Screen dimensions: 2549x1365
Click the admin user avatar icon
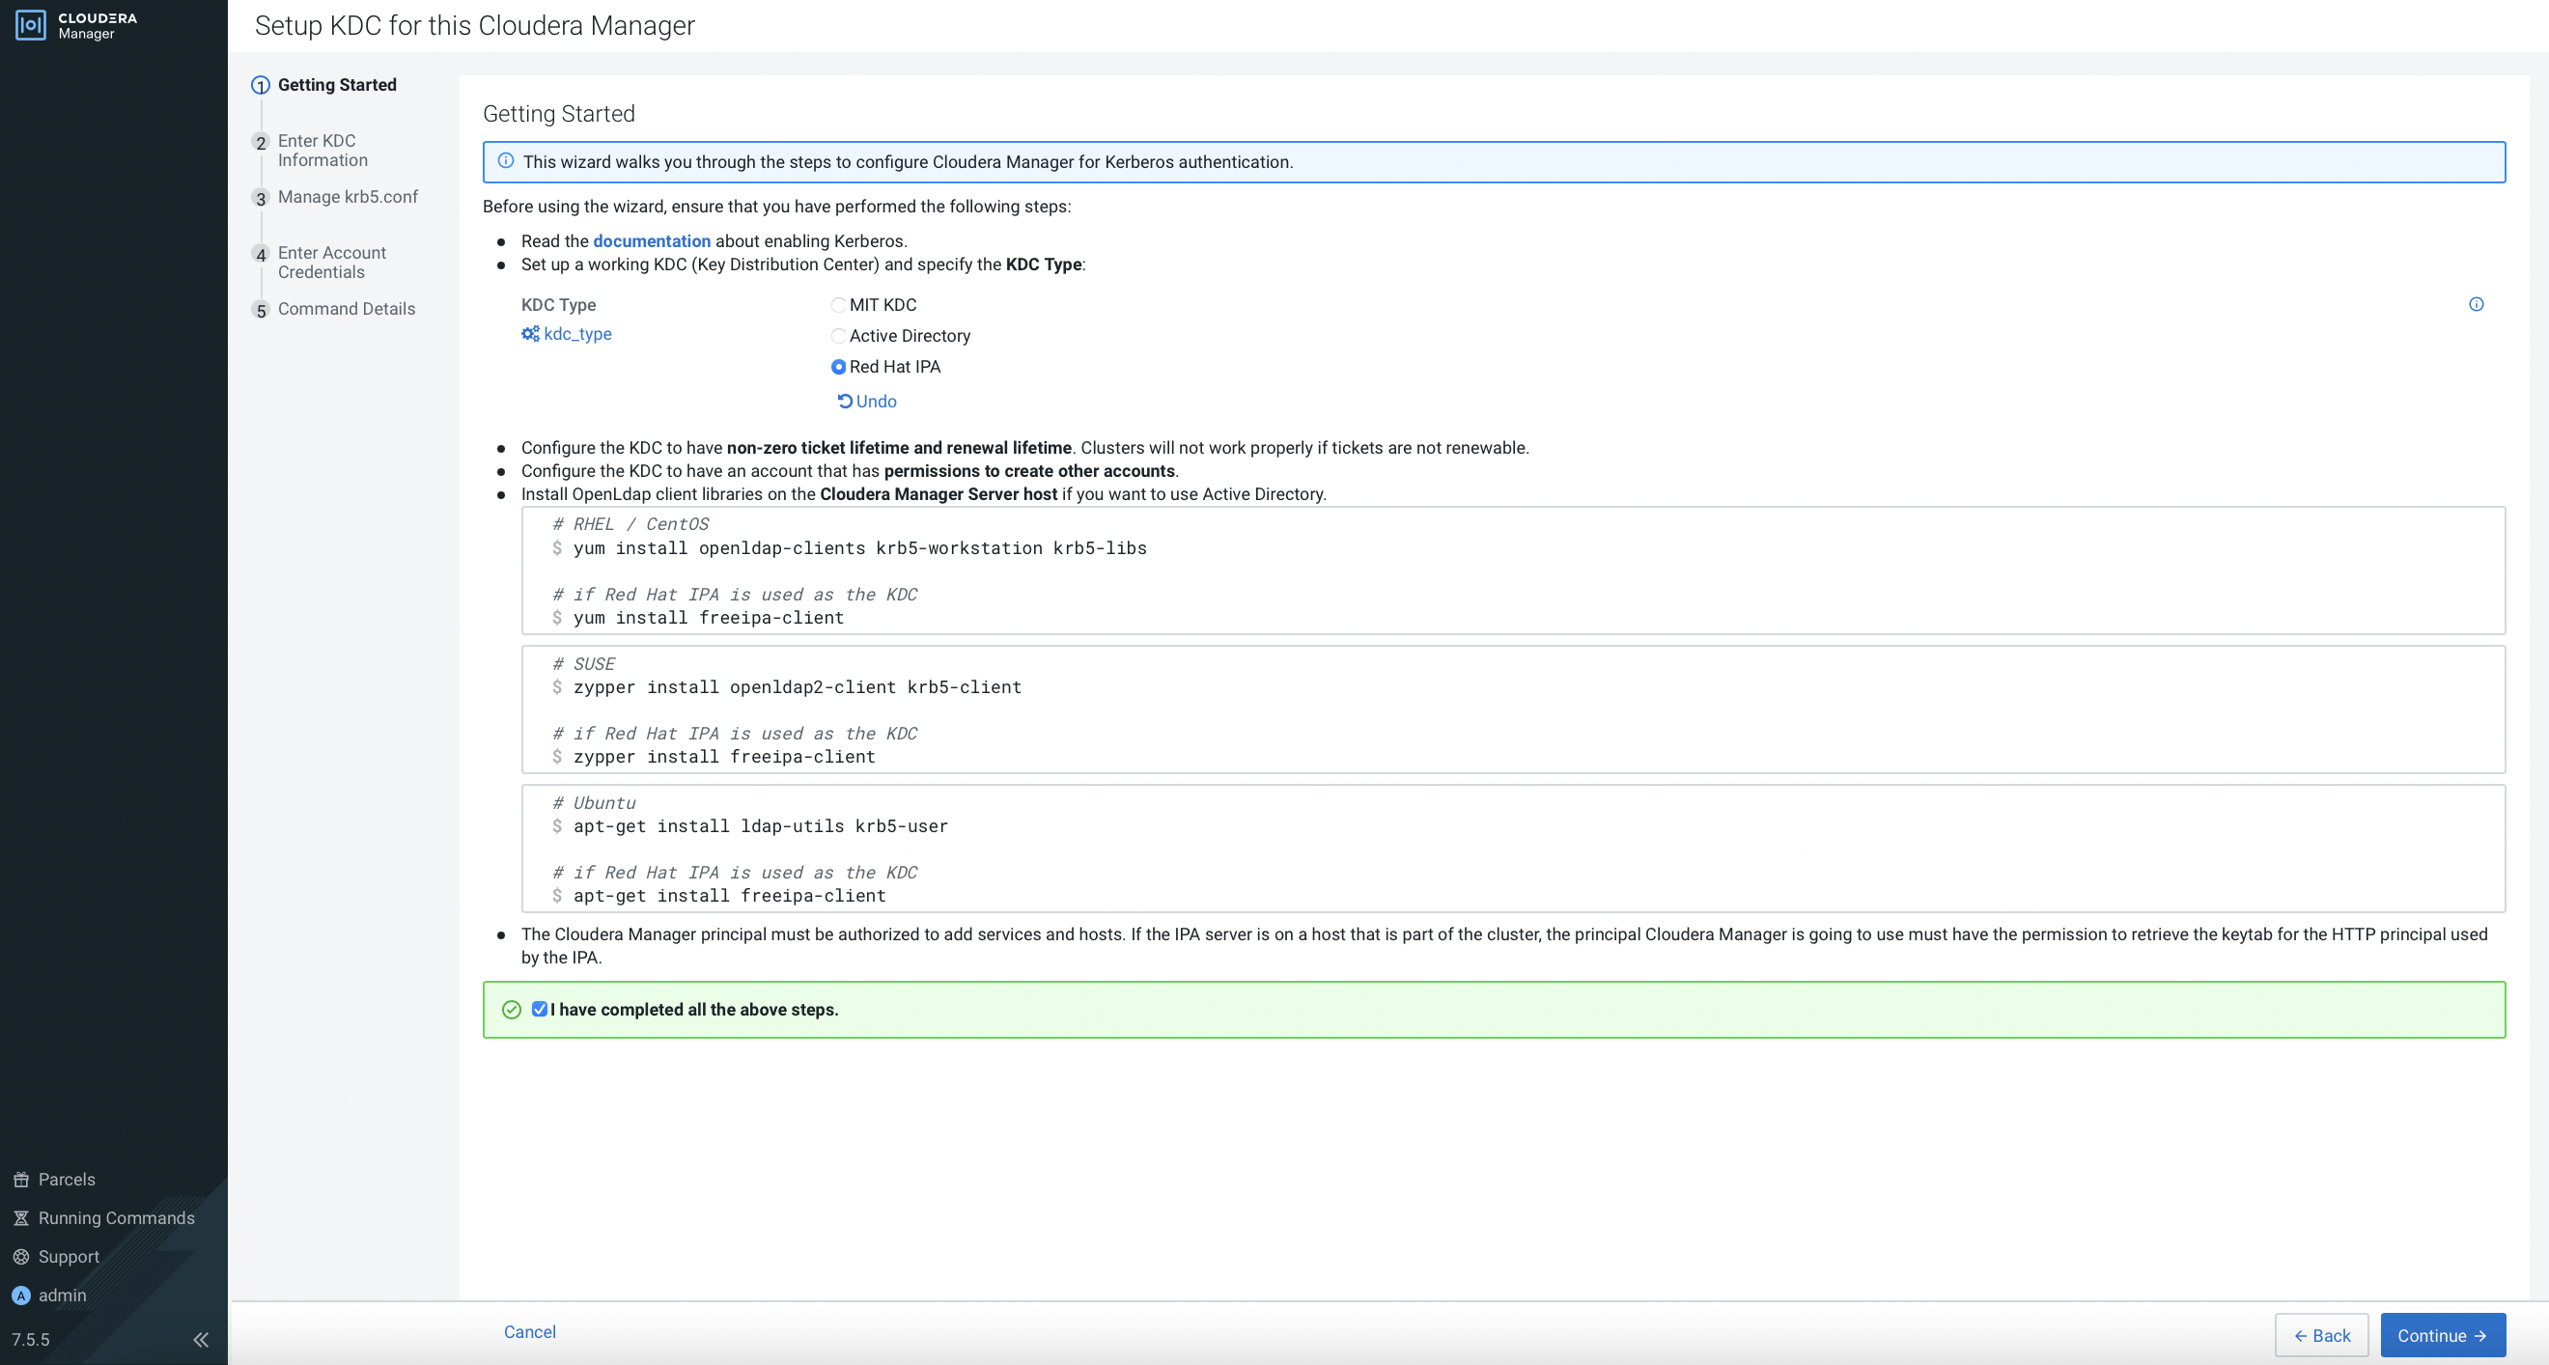pos(21,1295)
